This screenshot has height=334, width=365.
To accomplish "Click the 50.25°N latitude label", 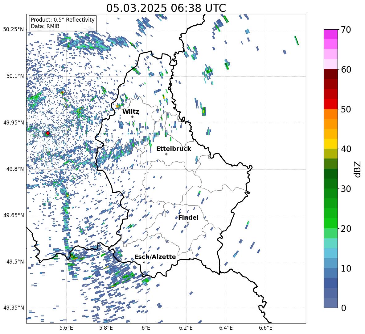I will [x=14, y=30].
